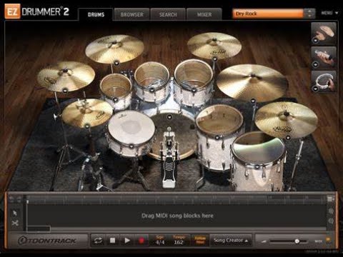Screen dimensions: 343x257
Task: Open options for the first floor tom
Action: 217,137
